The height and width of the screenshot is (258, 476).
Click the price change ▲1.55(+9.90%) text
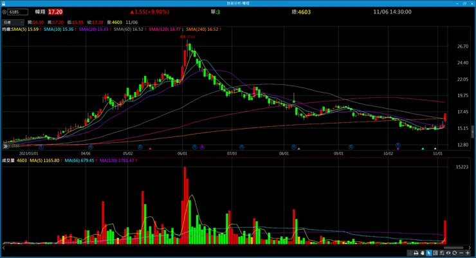coord(149,12)
